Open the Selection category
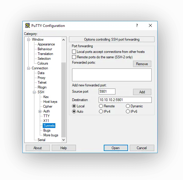 click(44, 59)
